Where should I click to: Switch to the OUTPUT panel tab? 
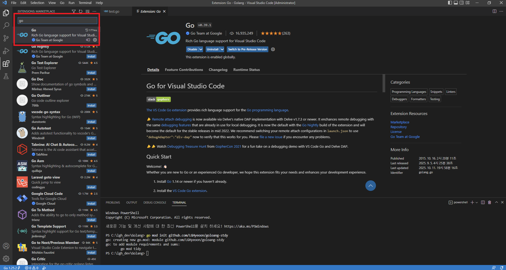[x=132, y=202]
